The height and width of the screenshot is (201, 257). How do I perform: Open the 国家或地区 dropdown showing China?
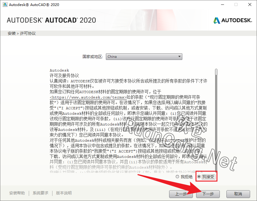(144, 57)
